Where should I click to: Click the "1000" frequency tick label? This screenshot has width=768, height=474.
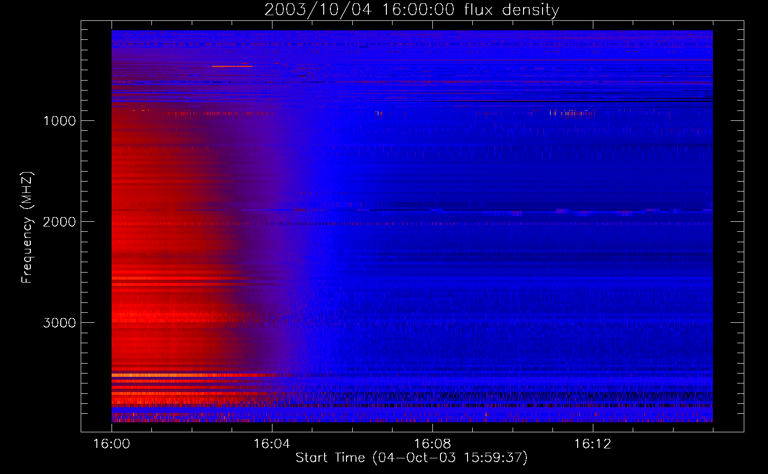tap(59, 121)
